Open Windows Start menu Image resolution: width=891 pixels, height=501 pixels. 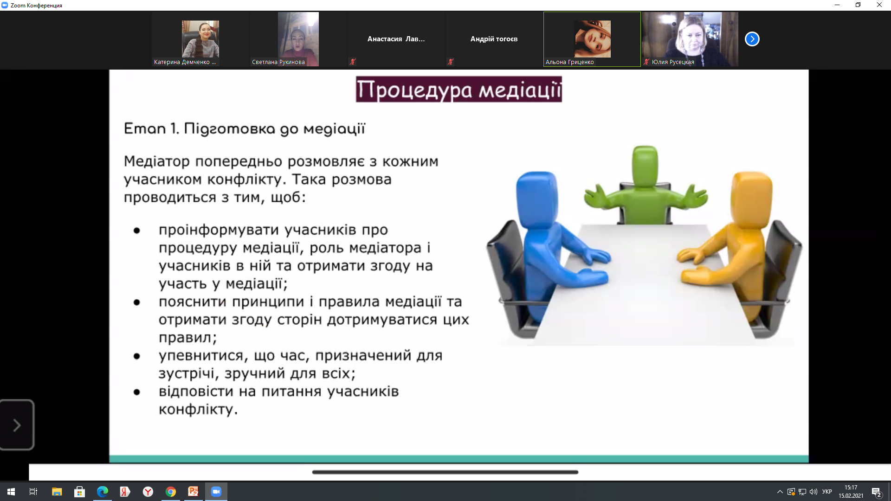tap(11, 492)
